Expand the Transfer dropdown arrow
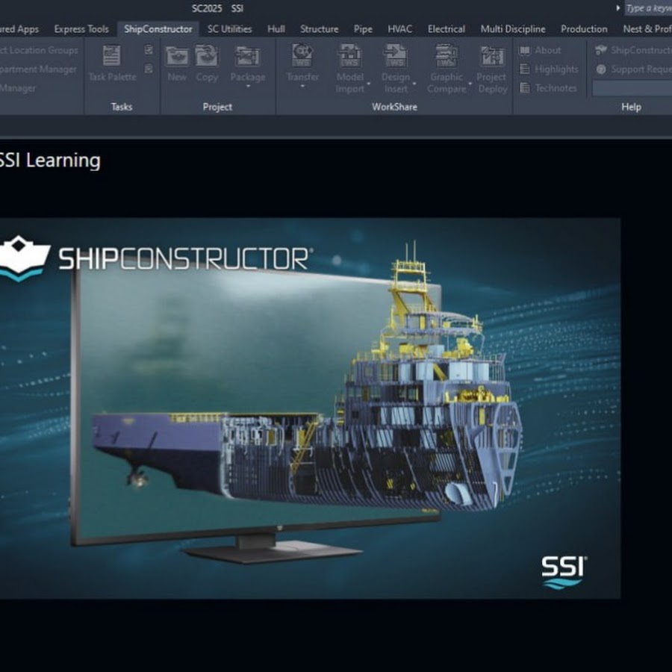Image resolution: width=672 pixels, height=672 pixels. (x=302, y=87)
